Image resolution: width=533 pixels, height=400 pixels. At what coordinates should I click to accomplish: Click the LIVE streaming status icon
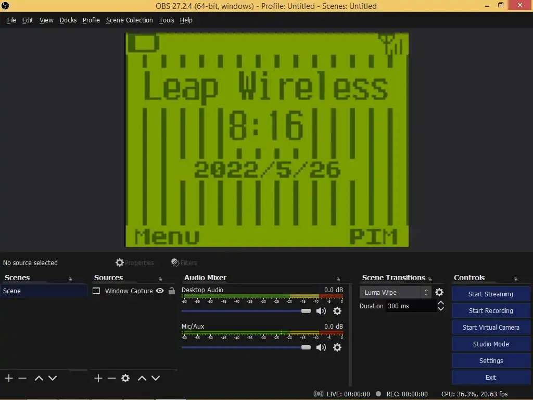(318, 394)
